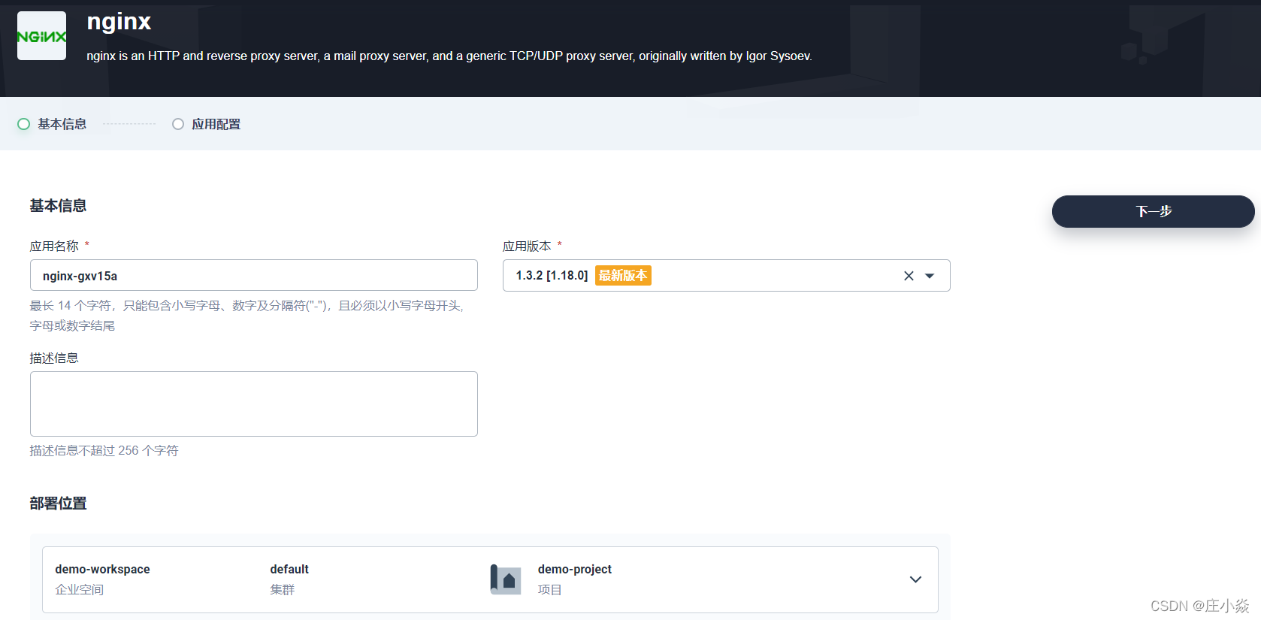Click the demo-workspace text

click(102, 570)
